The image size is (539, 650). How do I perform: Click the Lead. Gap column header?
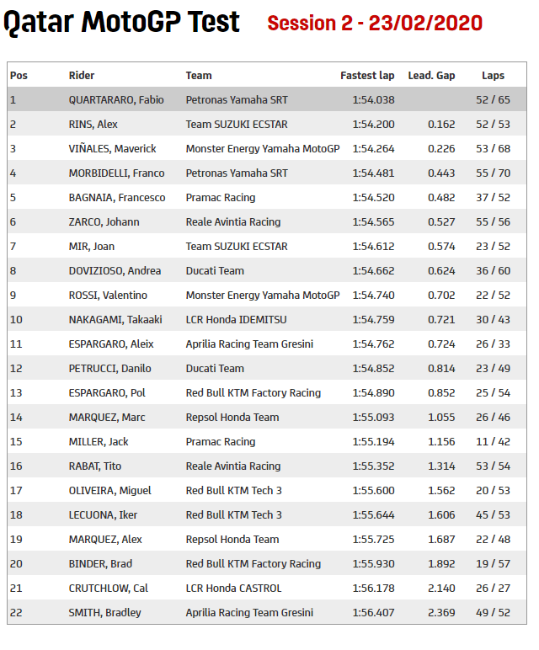pyautogui.click(x=431, y=75)
